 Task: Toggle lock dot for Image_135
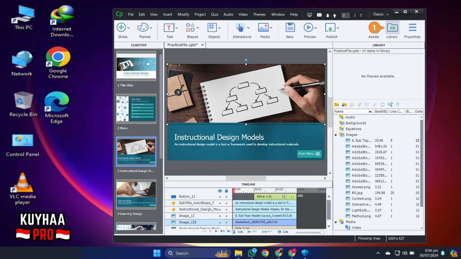coord(226,222)
